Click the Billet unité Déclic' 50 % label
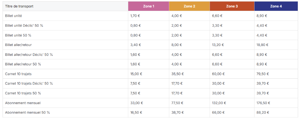Screen dimensions: 300x119 point(24,26)
